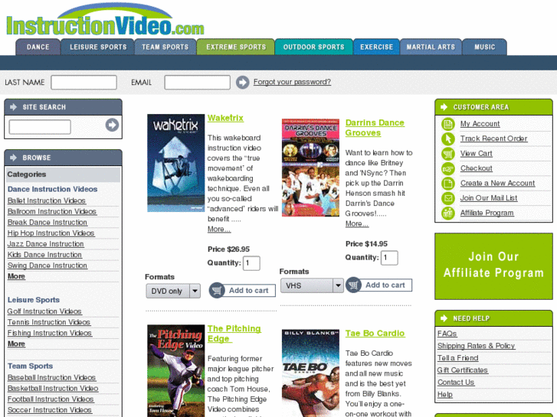Open Tennis Instruction Videos category
This screenshot has width=557, height=417.
[49, 322]
